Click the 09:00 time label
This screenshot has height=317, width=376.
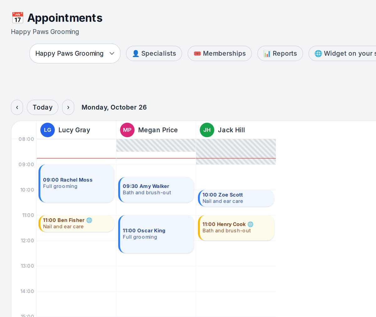point(26,164)
